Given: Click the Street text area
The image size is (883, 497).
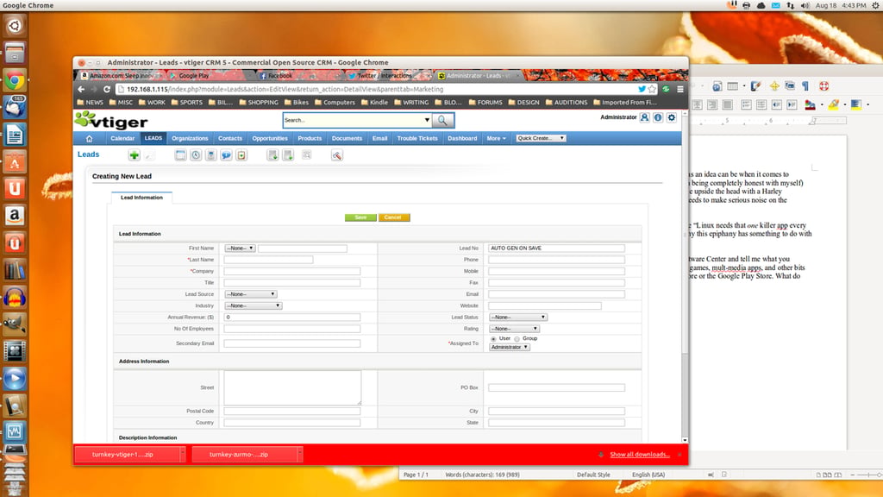Looking at the screenshot, I should pos(292,387).
